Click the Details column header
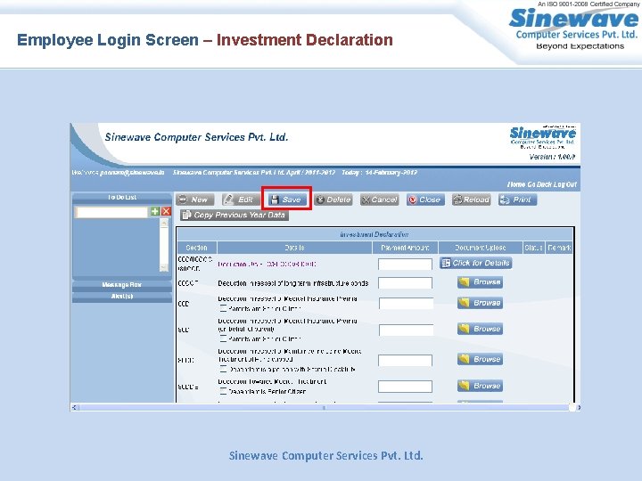 coord(294,248)
